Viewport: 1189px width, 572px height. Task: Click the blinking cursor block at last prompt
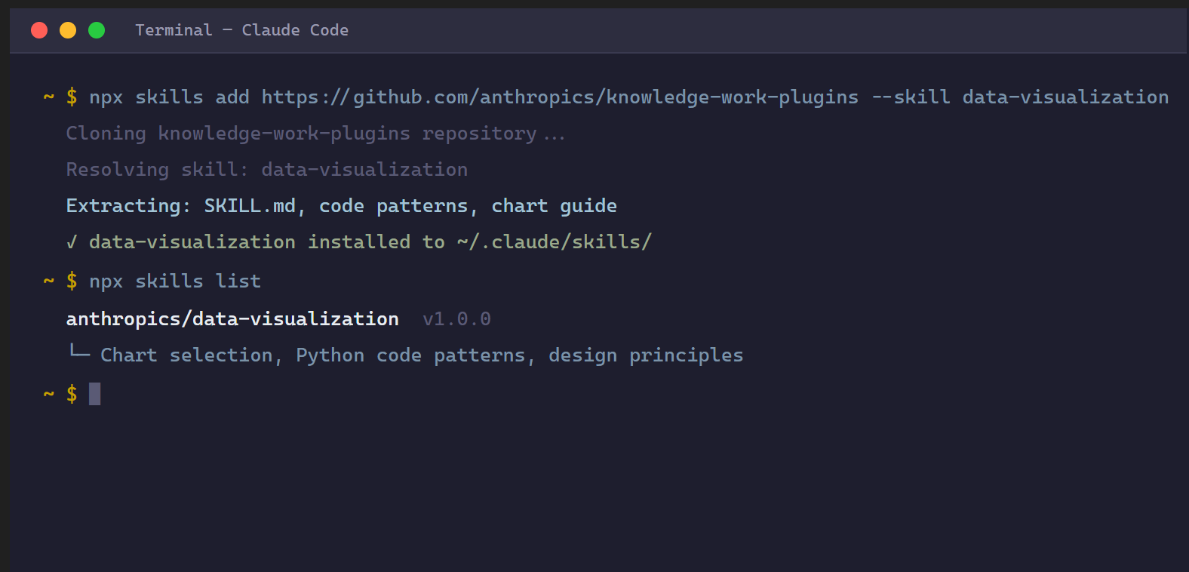[95, 394]
